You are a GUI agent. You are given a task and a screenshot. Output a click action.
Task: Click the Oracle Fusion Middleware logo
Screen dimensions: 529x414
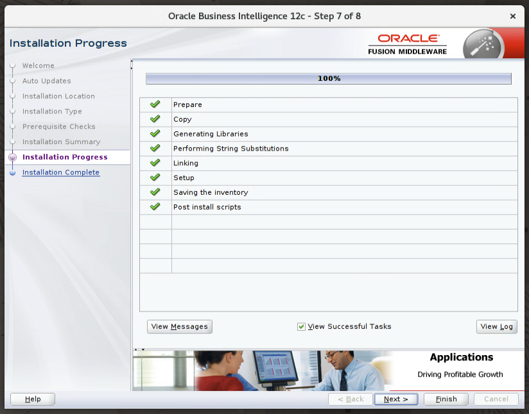(408, 44)
